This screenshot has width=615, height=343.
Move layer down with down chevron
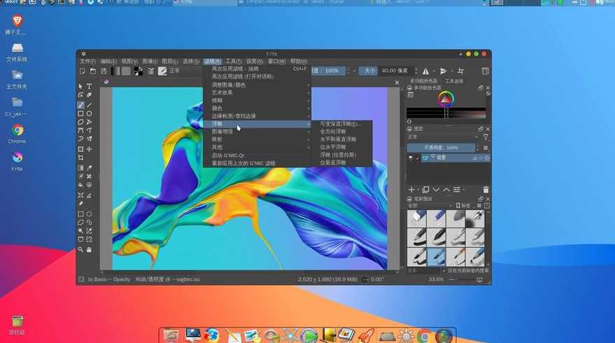(x=436, y=190)
